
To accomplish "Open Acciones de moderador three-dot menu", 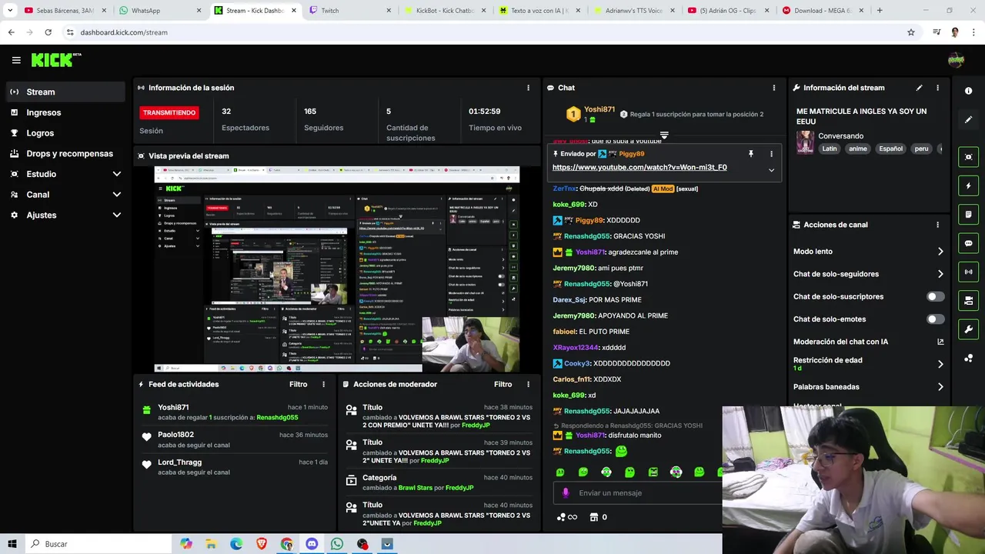I will coord(528,384).
